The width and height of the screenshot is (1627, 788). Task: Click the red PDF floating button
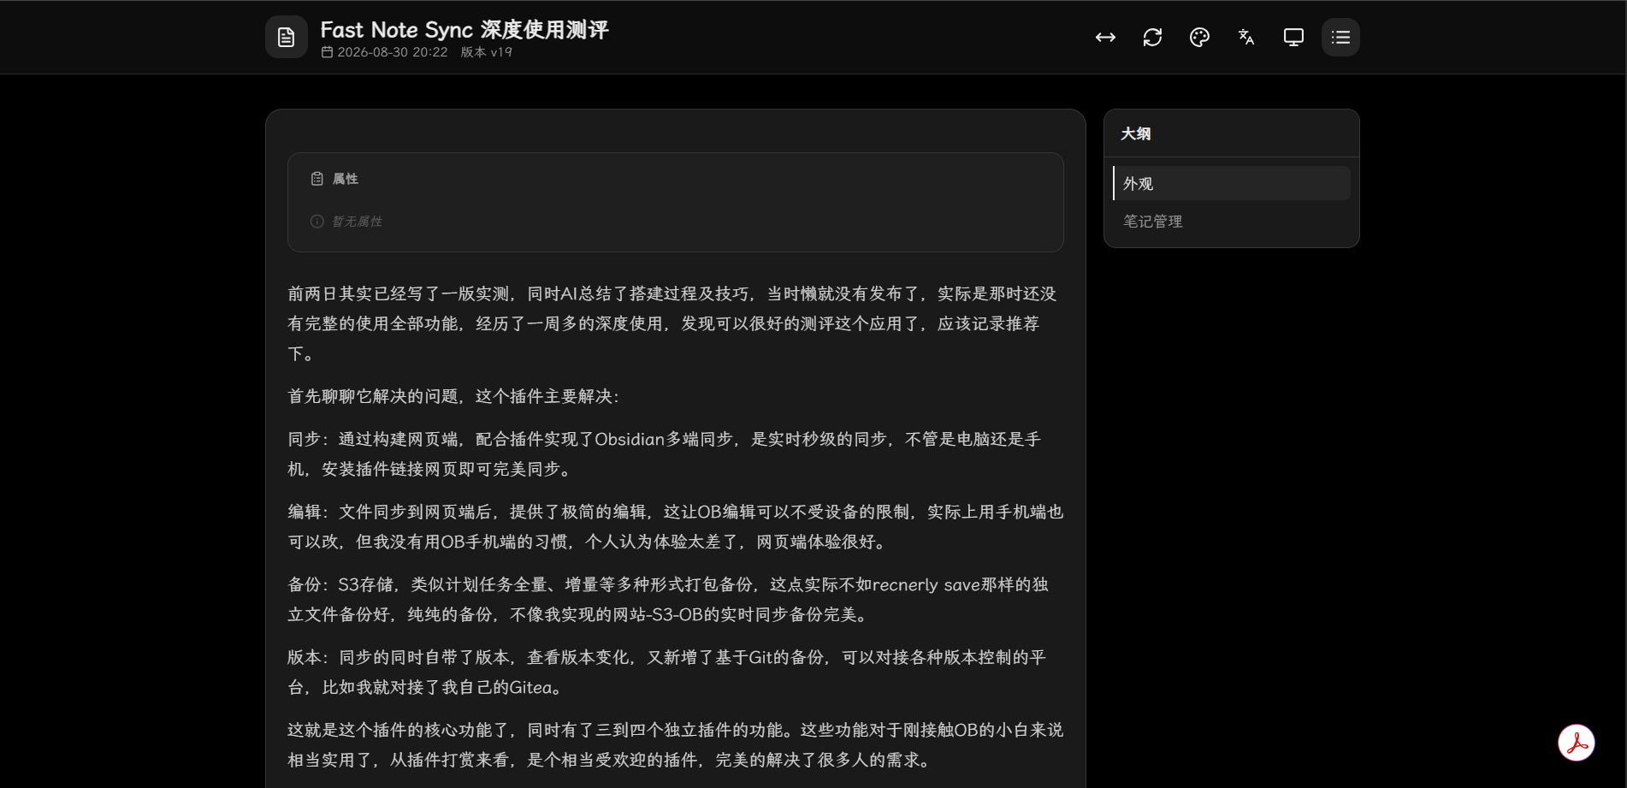(x=1577, y=743)
